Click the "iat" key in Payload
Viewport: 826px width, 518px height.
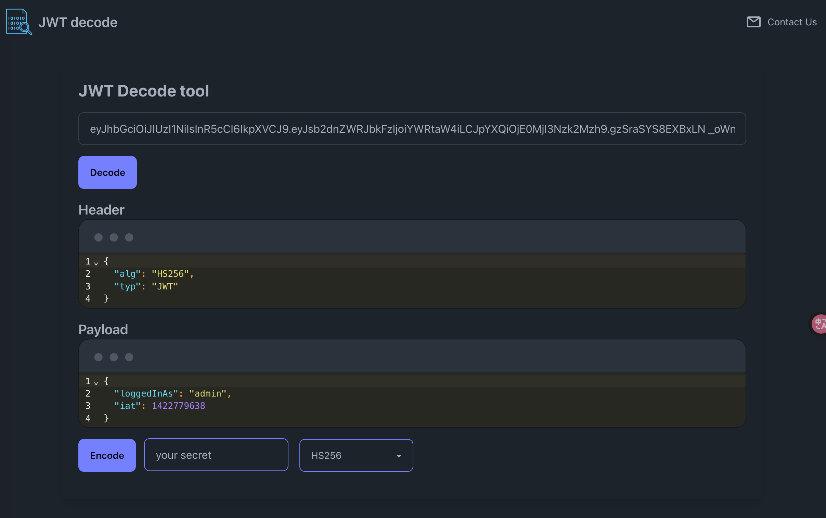(127, 406)
